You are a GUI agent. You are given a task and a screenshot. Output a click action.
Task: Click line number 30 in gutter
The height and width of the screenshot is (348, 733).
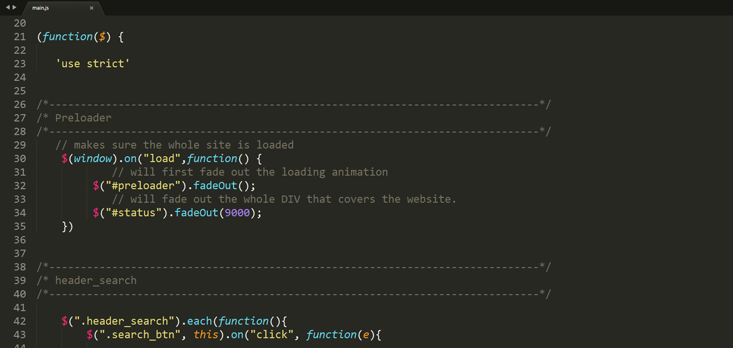tap(20, 159)
